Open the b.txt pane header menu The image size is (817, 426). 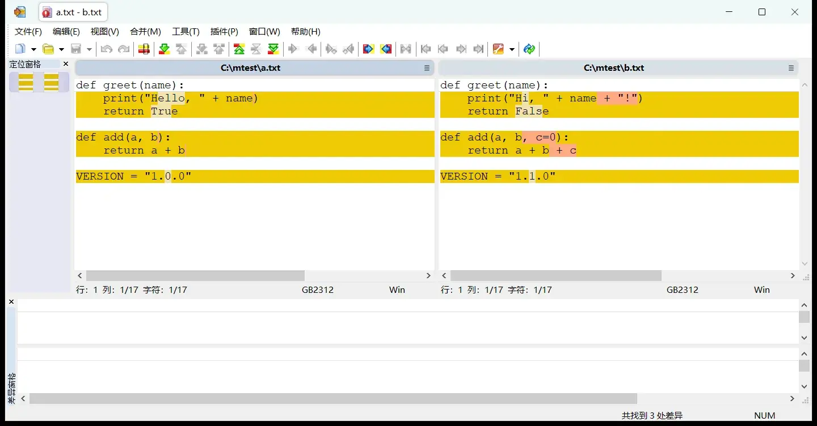[791, 68]
